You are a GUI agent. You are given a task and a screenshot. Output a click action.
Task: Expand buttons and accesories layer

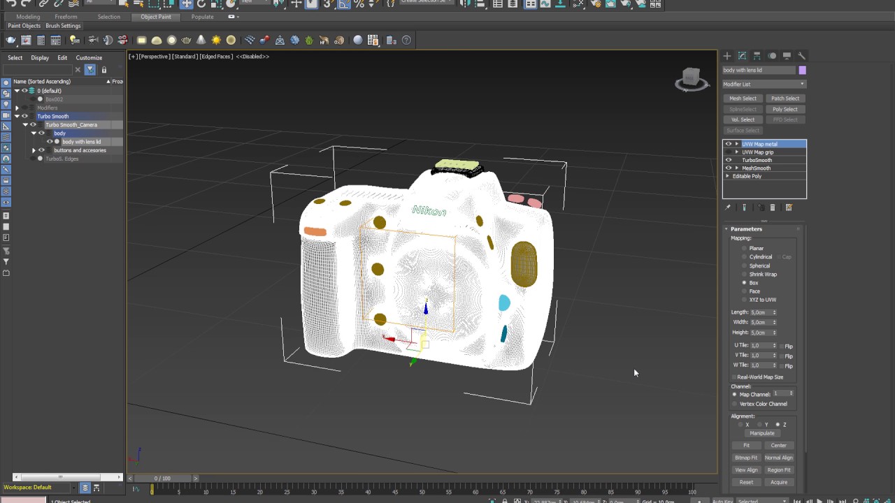pos(34,150)
